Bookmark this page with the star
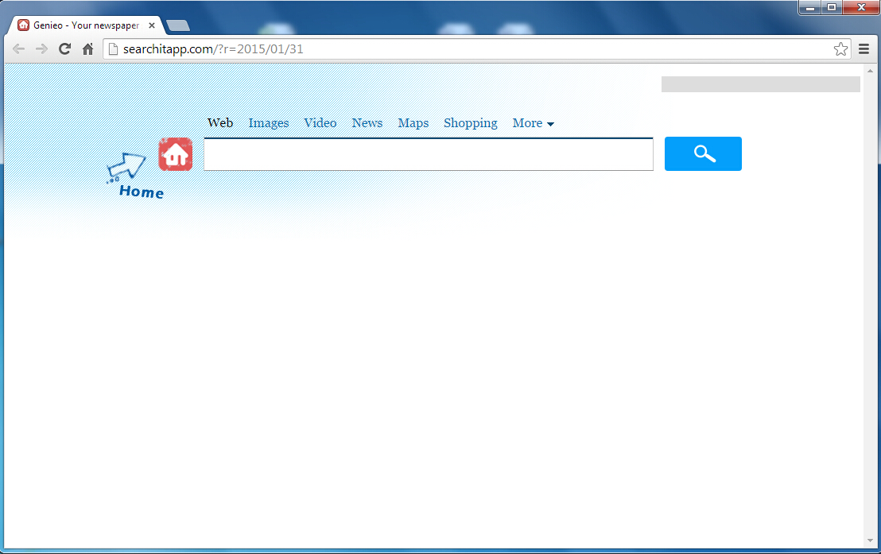881x554 pixels. pyautogui.click(x=840, y=49)
